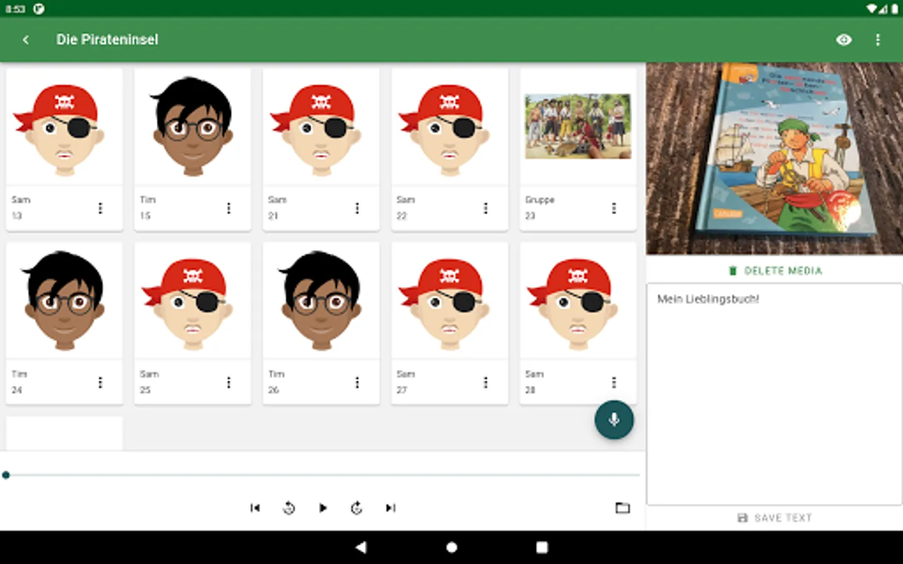Click the 'Gruppe' card name label
Image resolution: width=903 pixels, height=564 pixels.
click(540, 200)
